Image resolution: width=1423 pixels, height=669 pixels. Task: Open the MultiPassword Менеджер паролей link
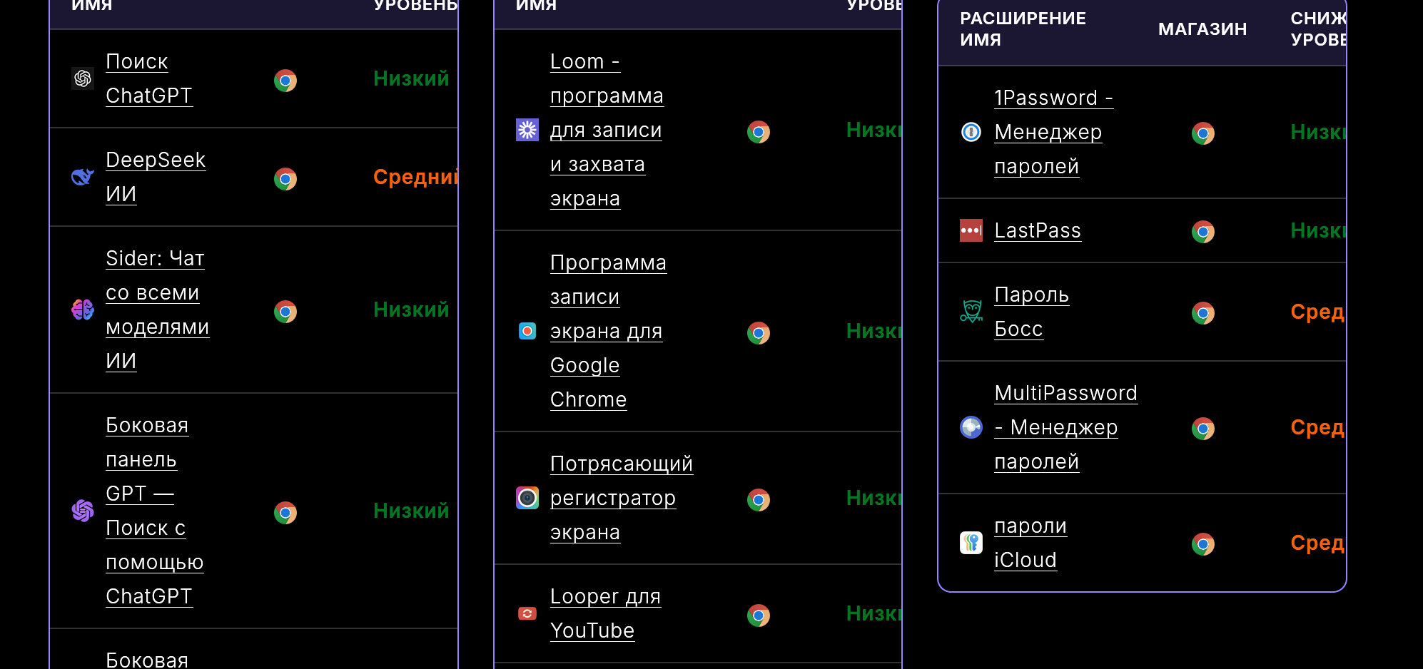[1065, 427]
